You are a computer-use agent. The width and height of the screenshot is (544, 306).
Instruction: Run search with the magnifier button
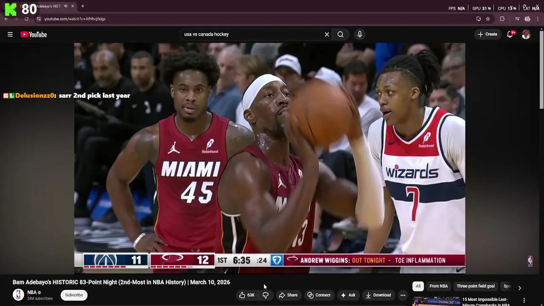click(x=340, y=34)
